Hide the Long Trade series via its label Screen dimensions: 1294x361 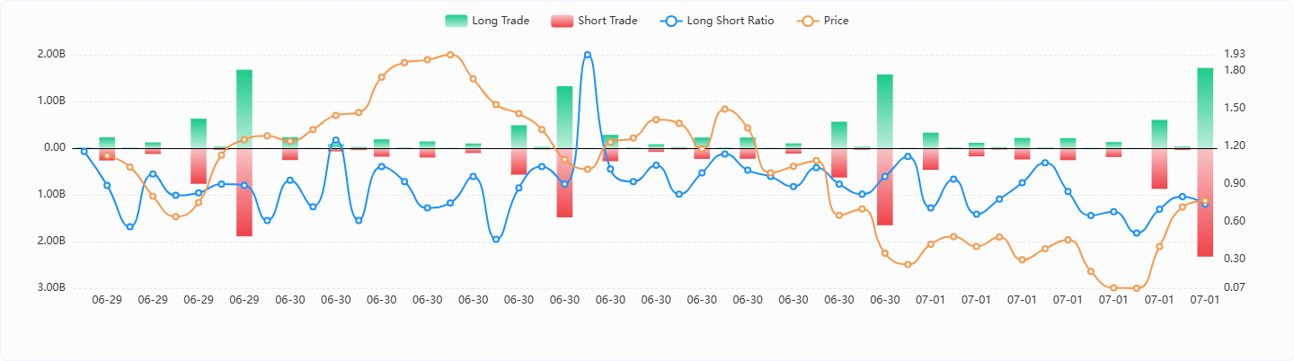(x=501, y=21)
